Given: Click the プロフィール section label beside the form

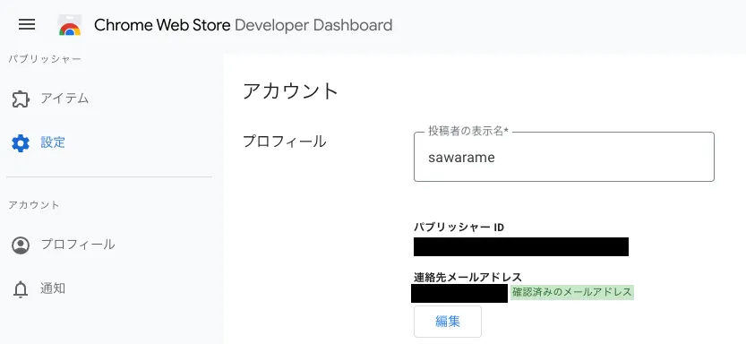Looking at the screenshot, I should (x=285, y=142).
